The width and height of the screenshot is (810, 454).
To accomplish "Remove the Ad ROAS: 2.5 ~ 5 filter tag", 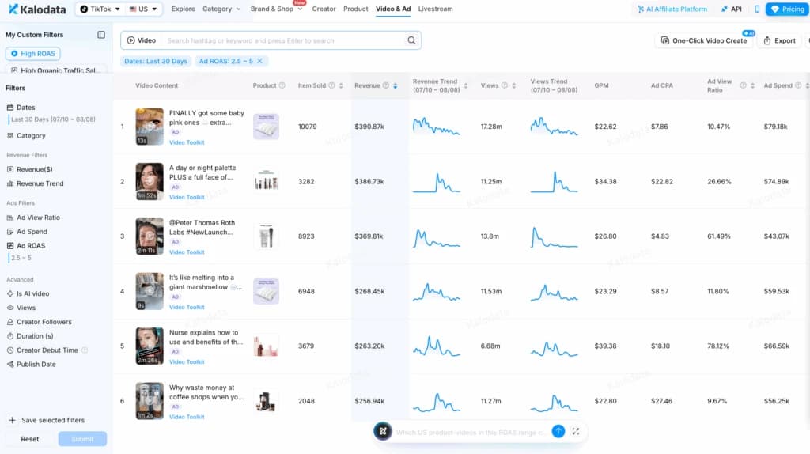I will 259,61.
